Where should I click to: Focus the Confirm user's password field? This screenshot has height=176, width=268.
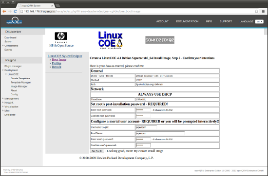(x=143, y=145)
